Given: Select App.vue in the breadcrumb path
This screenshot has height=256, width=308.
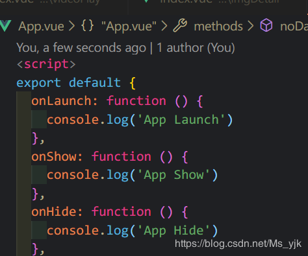Looking at the screenshot, I should (x=41, y=27).
